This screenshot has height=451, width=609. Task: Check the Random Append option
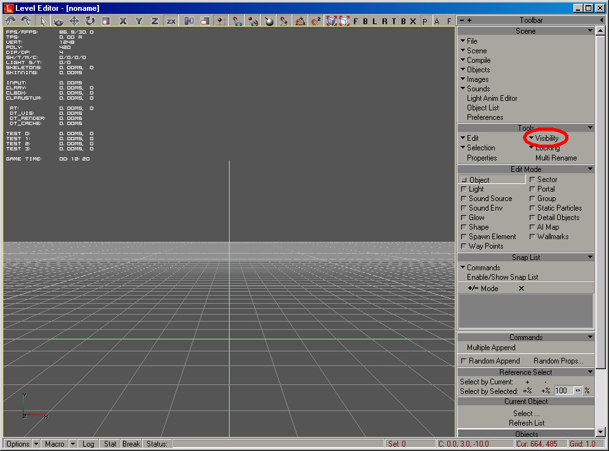coord(463,361)
